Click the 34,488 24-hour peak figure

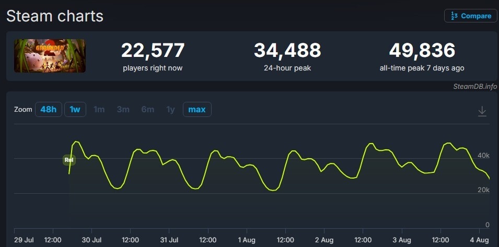coord(287,51)
